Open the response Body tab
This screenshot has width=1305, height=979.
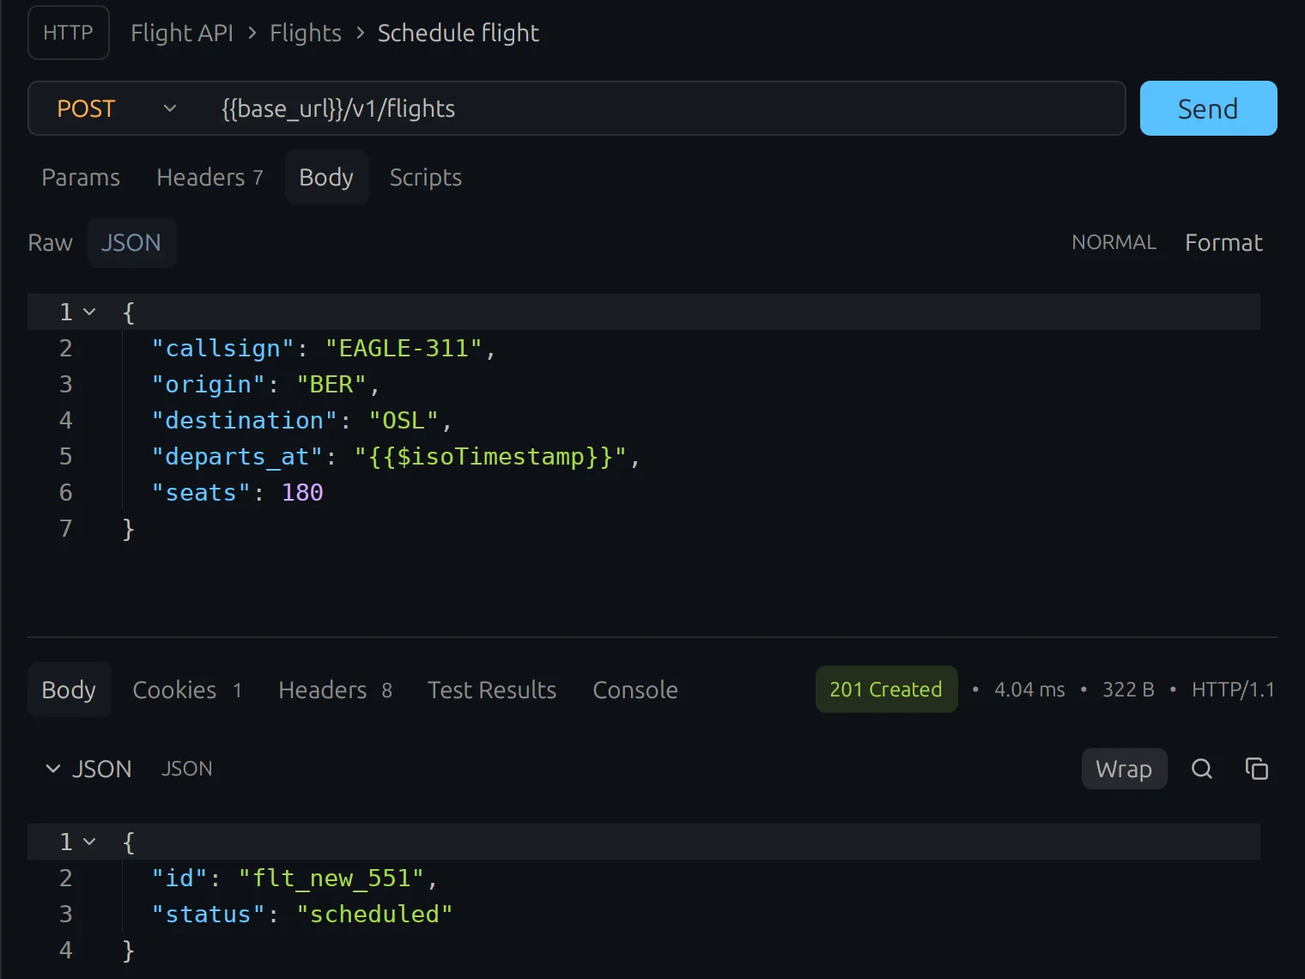pyautogui.click(x=69, y=690)
